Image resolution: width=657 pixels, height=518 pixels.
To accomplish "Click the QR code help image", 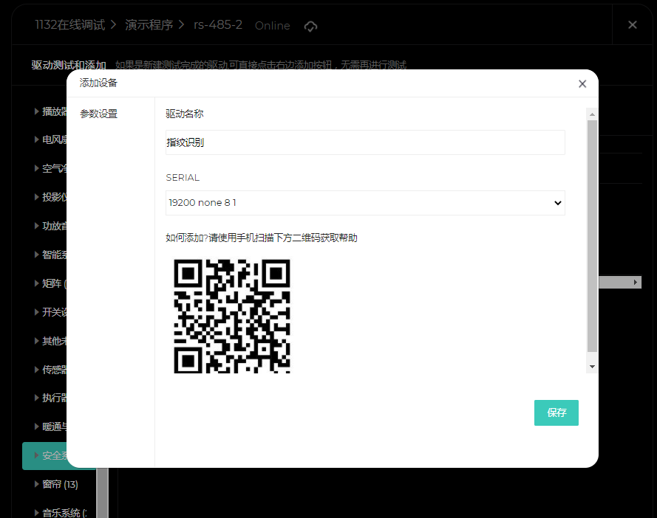I will [231, 316].
